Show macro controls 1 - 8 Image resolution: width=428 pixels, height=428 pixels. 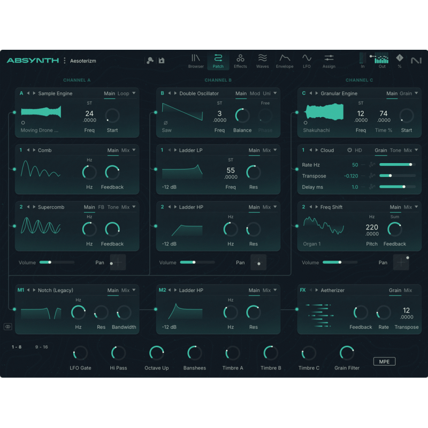(x=17, y=347)
